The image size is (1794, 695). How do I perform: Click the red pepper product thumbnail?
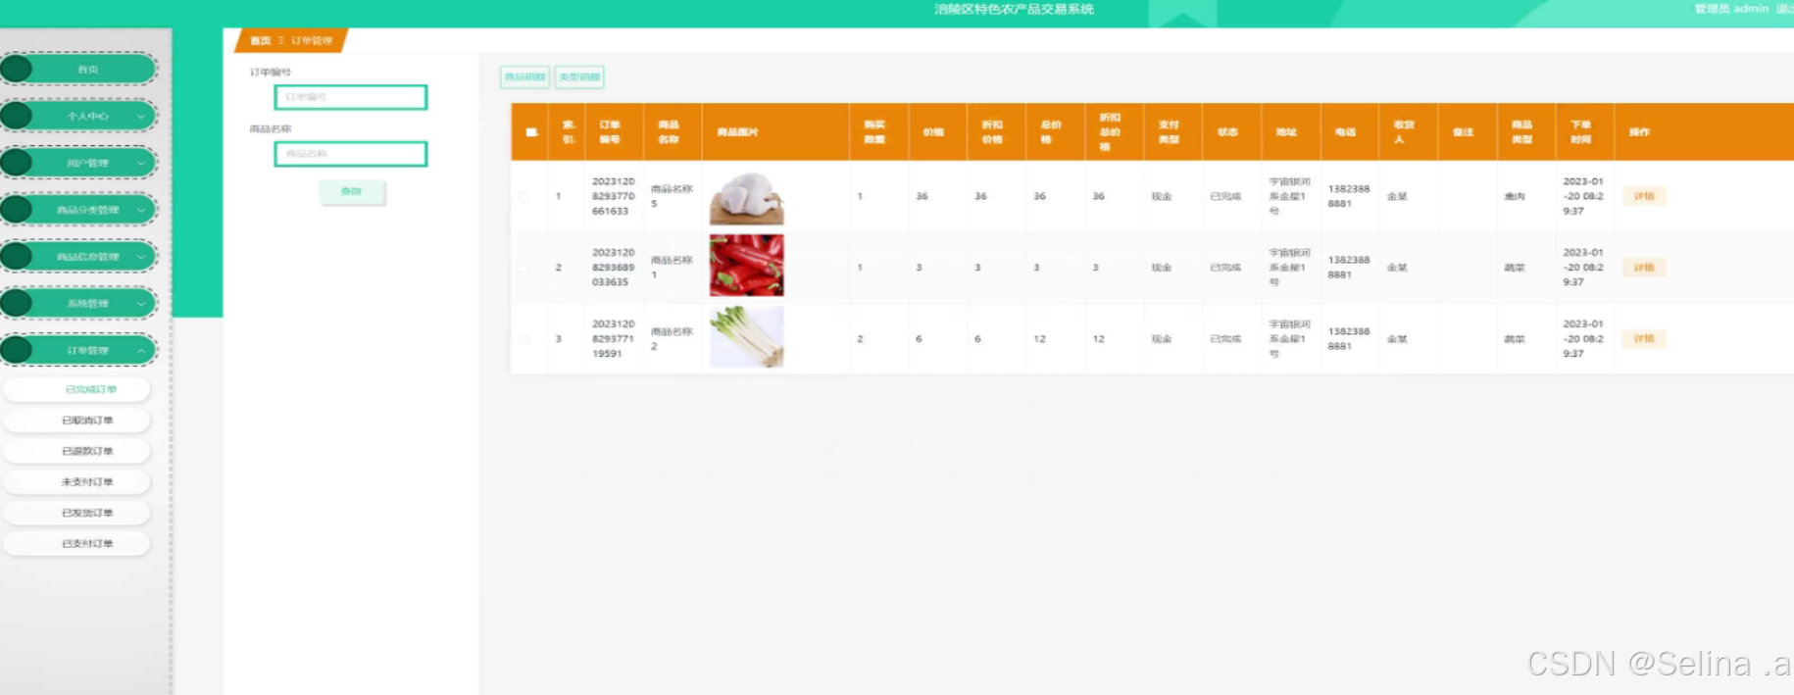[747, 266]
